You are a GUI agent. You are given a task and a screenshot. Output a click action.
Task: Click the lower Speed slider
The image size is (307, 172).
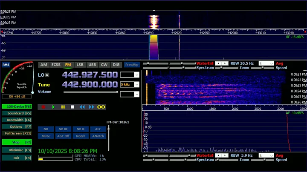coord(262,160)
